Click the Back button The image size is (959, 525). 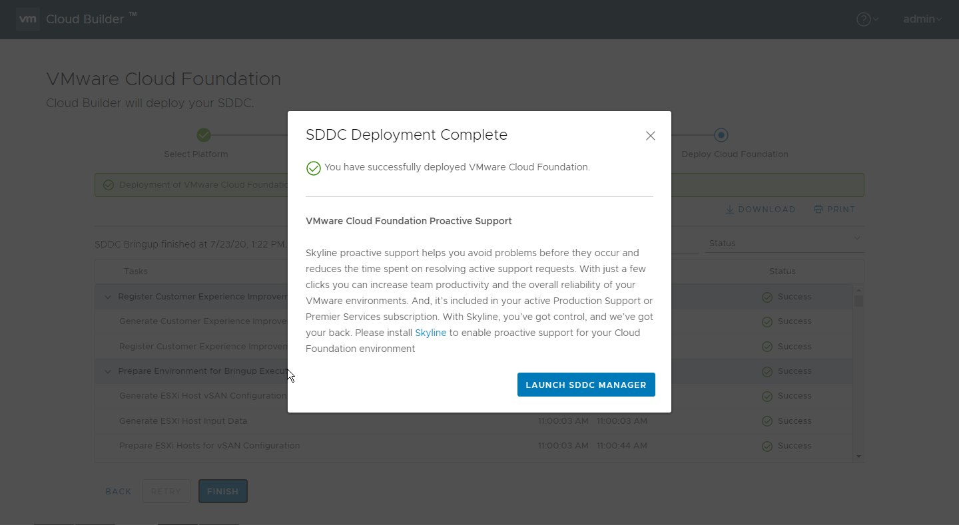[119, 491]
